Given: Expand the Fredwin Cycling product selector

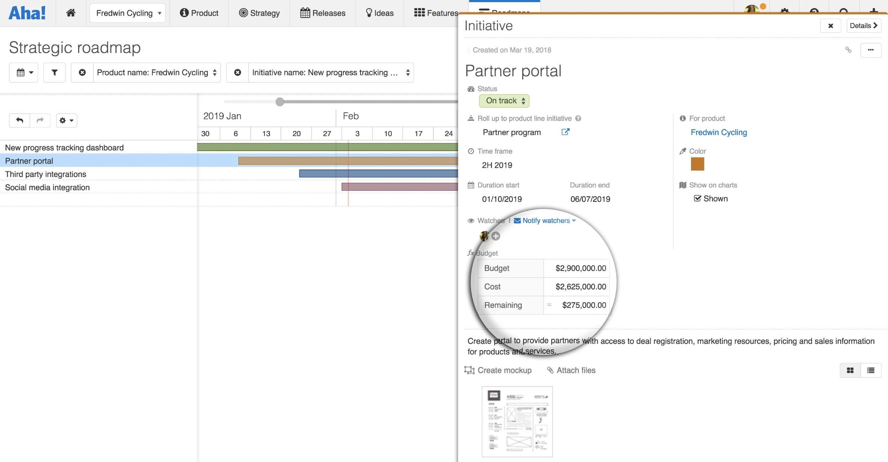Looking at the screenshot, I should [128, 13].
